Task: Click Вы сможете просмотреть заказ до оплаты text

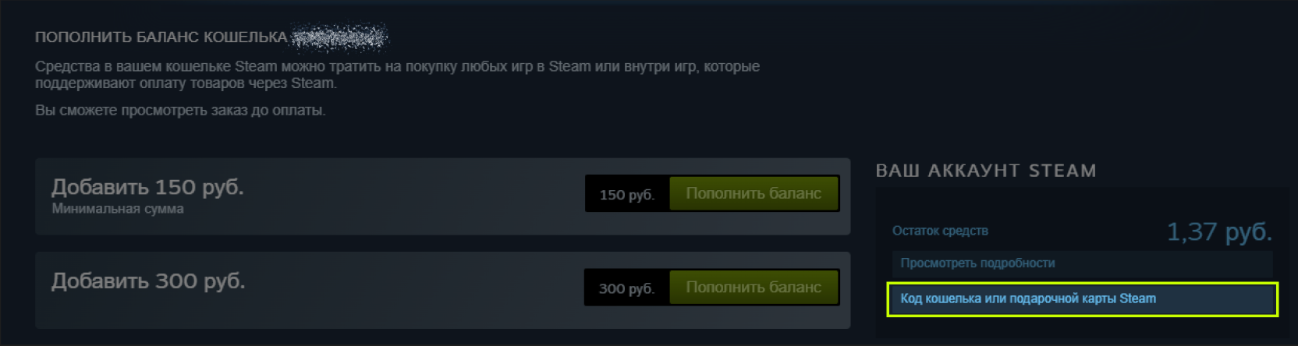Action: coord(180,111)
